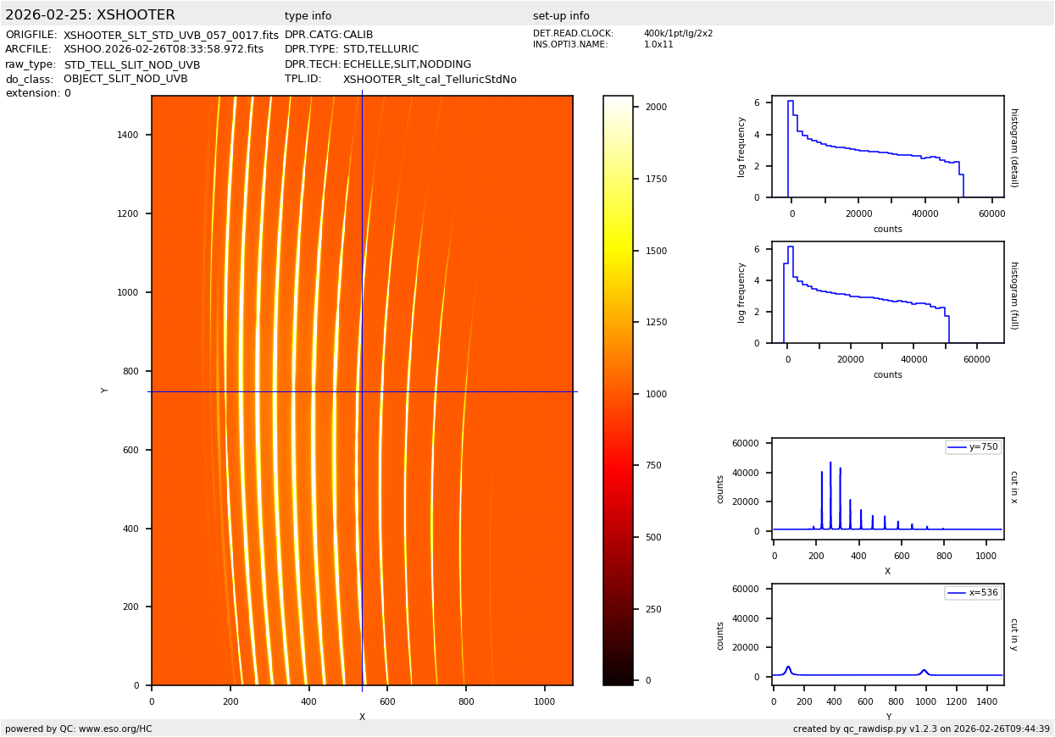Select the histogram (detail) plot
1055x737 pixels.
[887, 147]
